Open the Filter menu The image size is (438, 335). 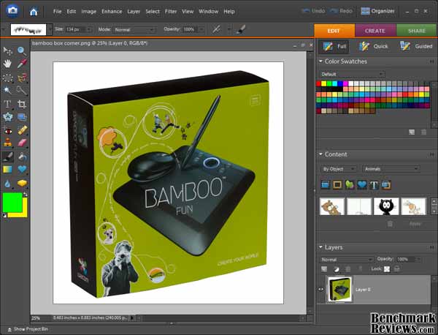point(170,12)
